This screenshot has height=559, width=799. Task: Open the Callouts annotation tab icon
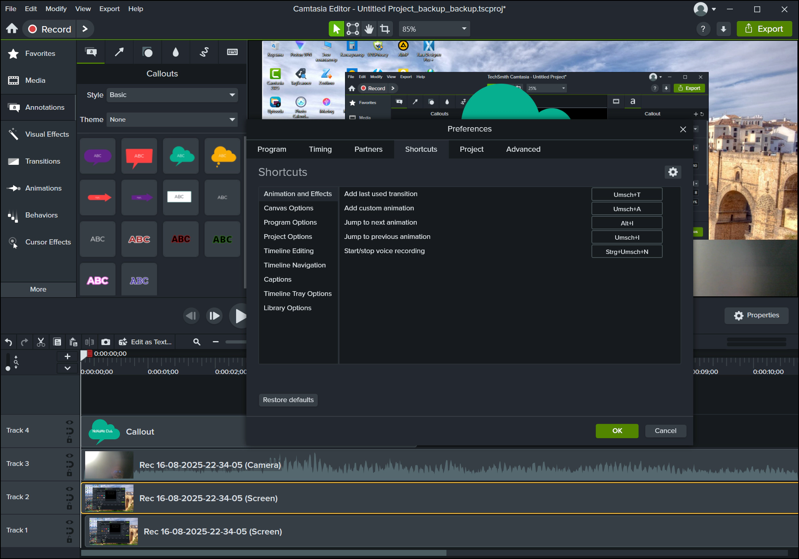coord(91,52)
